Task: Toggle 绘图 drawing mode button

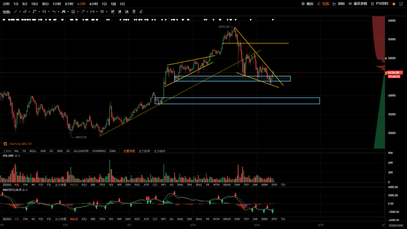Action: (x=323, y=4)
